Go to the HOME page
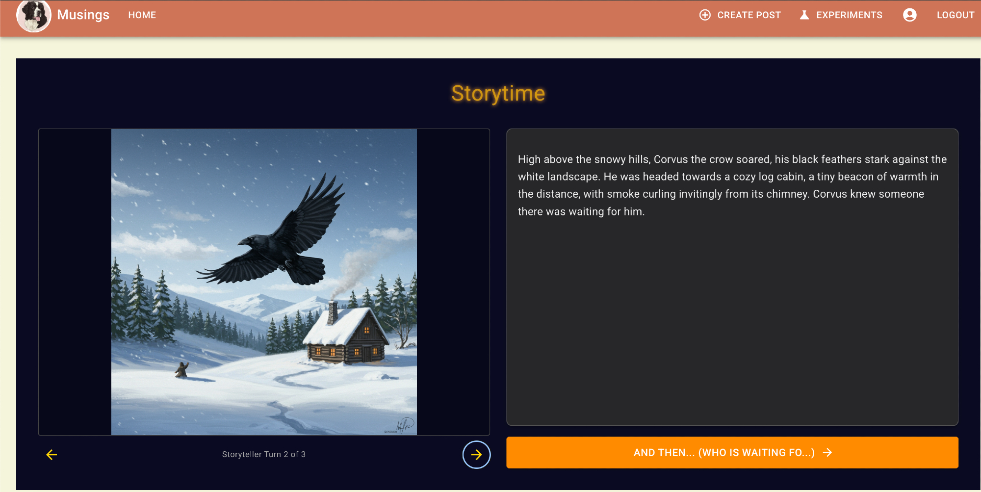The width and height of the screenshot is (981, 492). pyautogui.click(x=142, y=15)
